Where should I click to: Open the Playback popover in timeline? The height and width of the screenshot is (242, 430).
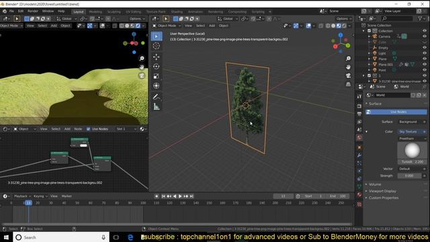click(22, 196)
